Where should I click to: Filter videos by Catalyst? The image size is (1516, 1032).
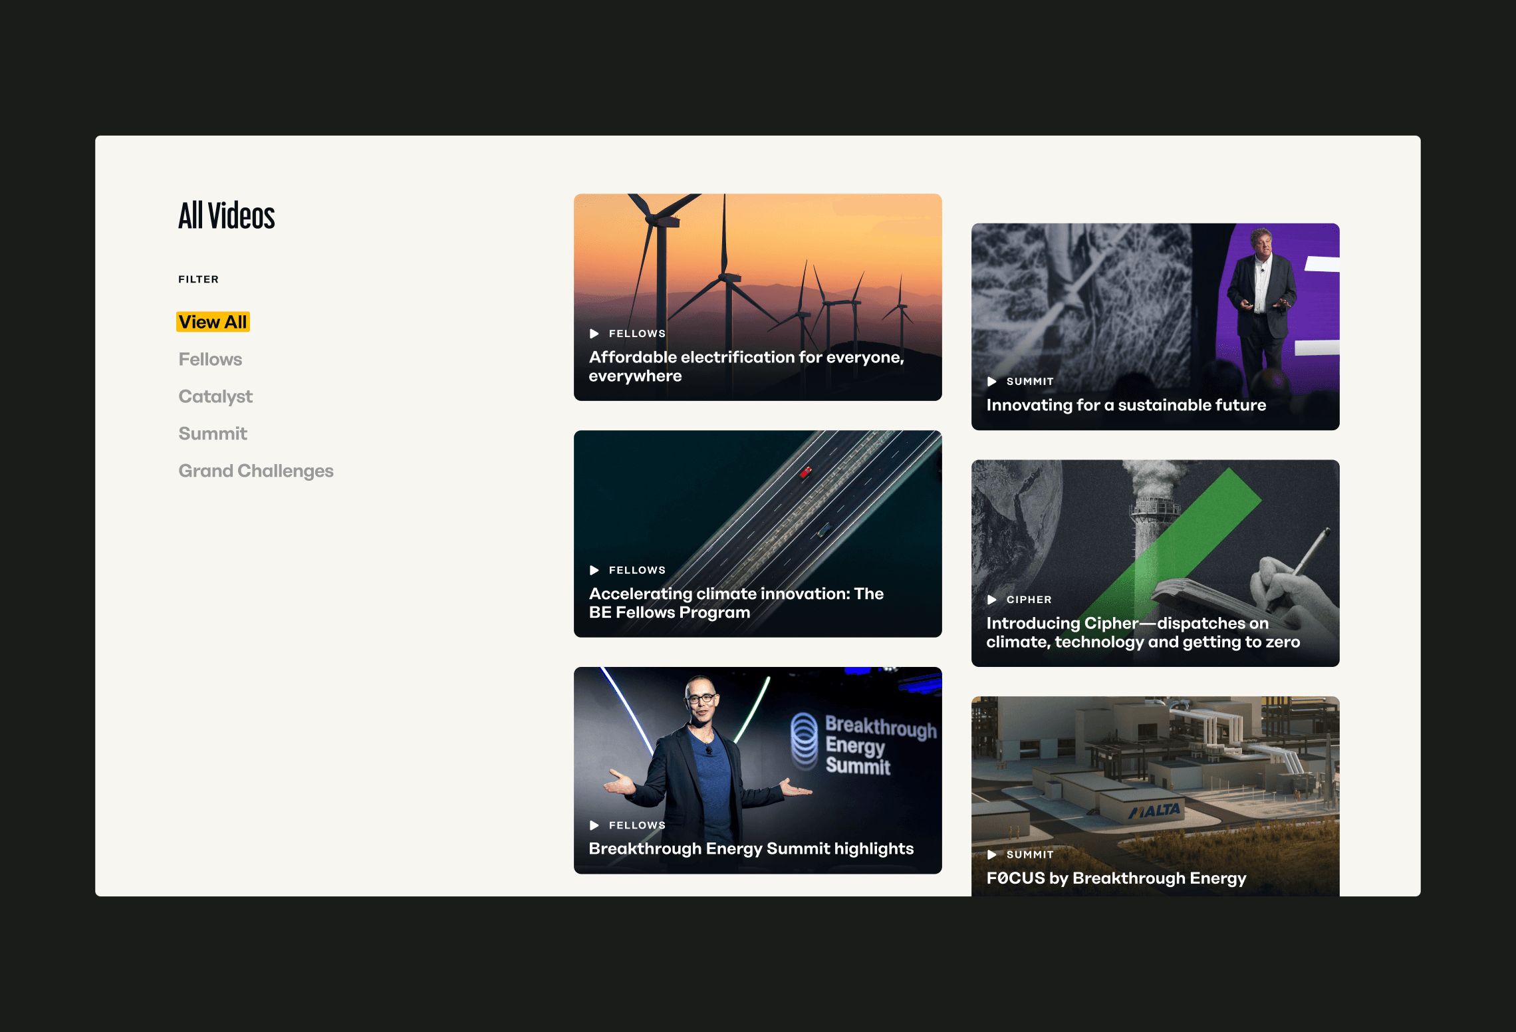tap(215, 396)
